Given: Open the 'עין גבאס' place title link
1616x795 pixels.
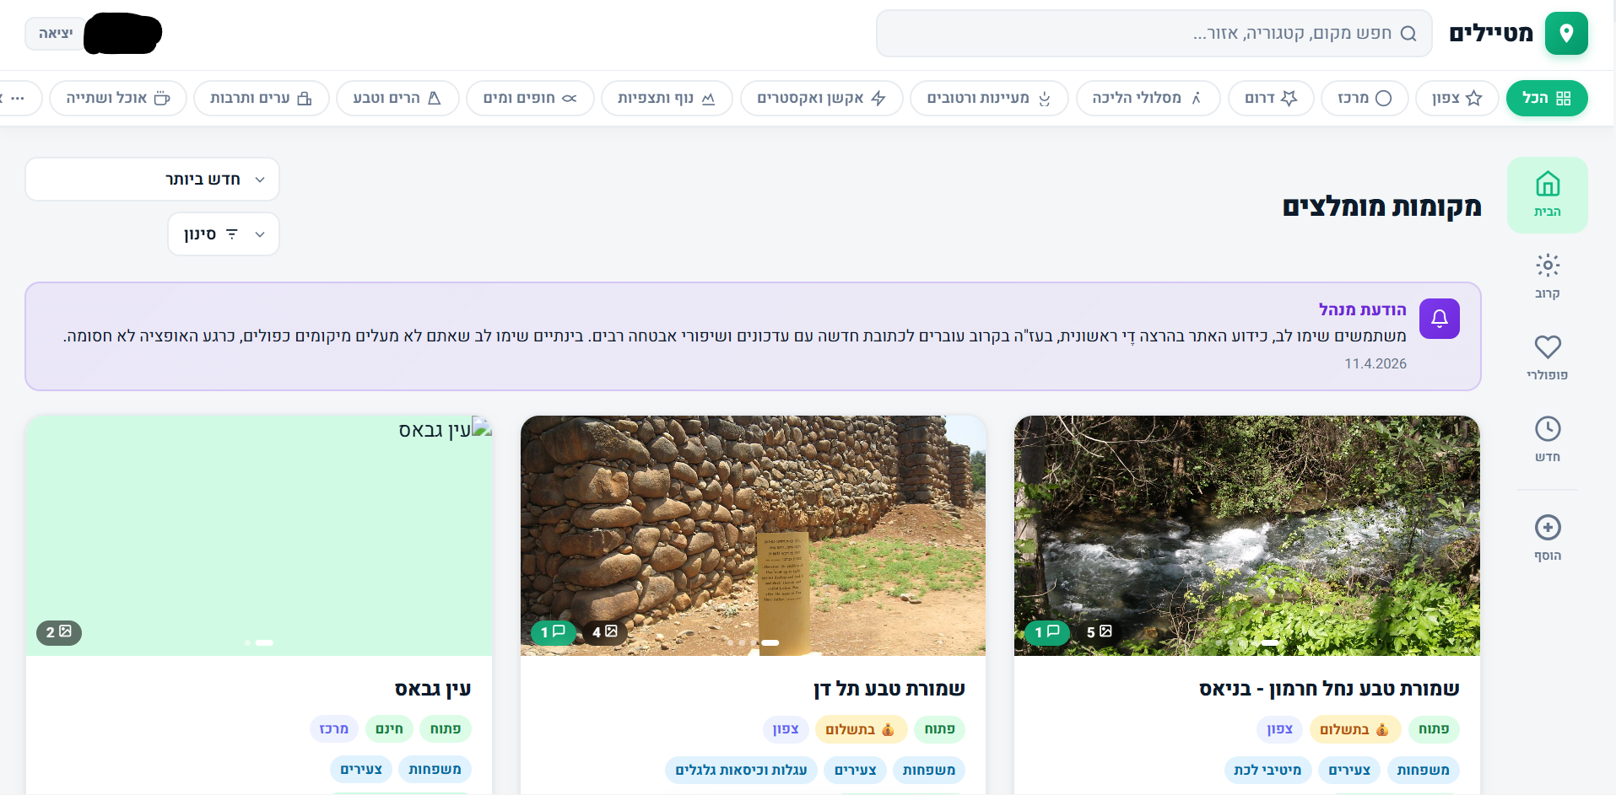Looking at the screenshot, I should coord(433,689).
